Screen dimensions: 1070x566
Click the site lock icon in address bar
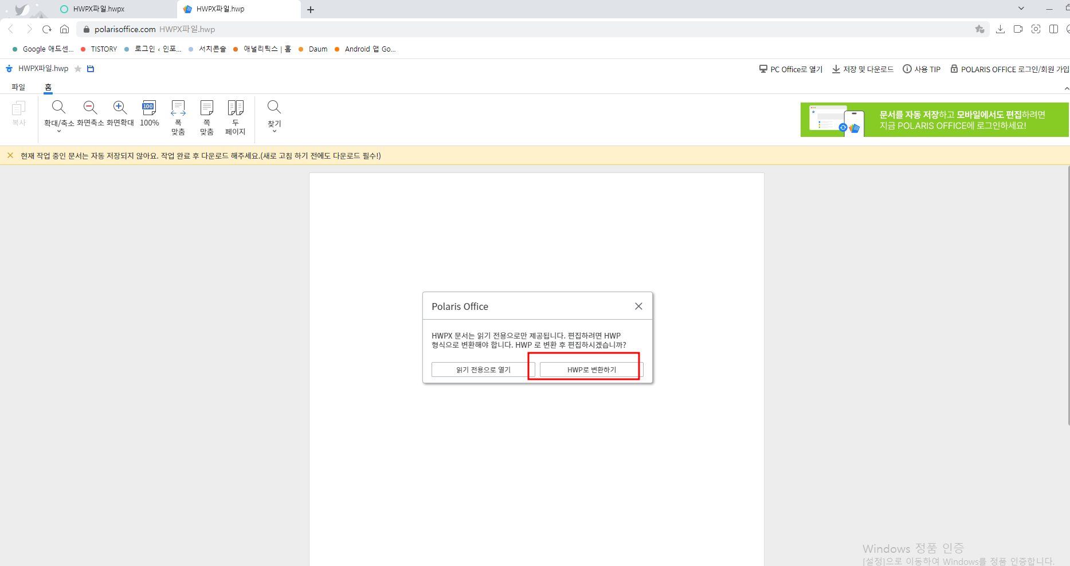[87, 29]
